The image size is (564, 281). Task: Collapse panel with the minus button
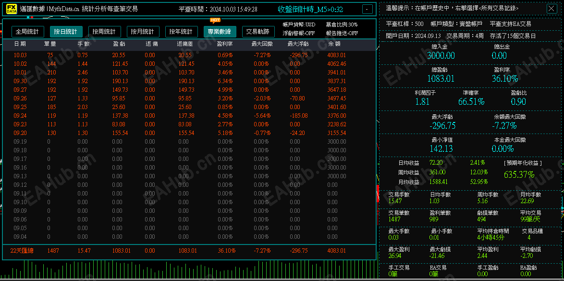point(367,9)
